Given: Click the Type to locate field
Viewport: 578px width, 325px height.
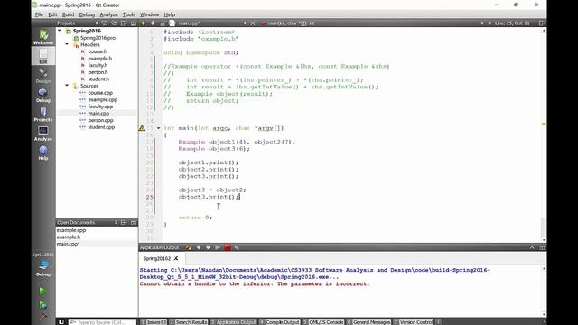Looking at the screenshot, I should coord(102,322).
